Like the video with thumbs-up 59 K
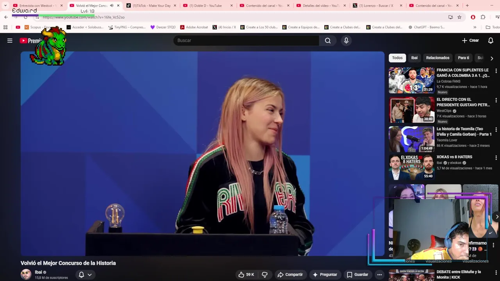 [x=246, y=275]
